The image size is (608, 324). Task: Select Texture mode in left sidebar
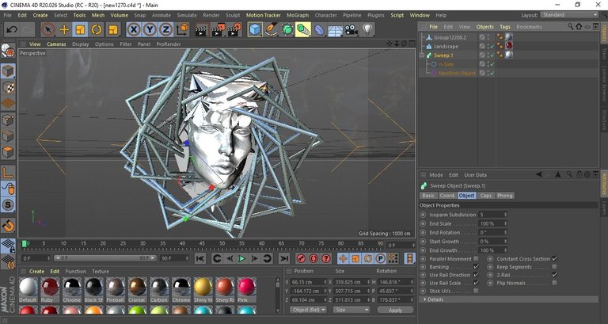[8, 88]
